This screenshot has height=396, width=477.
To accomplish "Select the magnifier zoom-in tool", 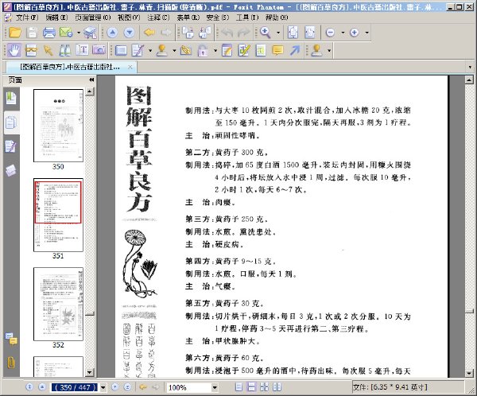I will (x=265, y=33).
